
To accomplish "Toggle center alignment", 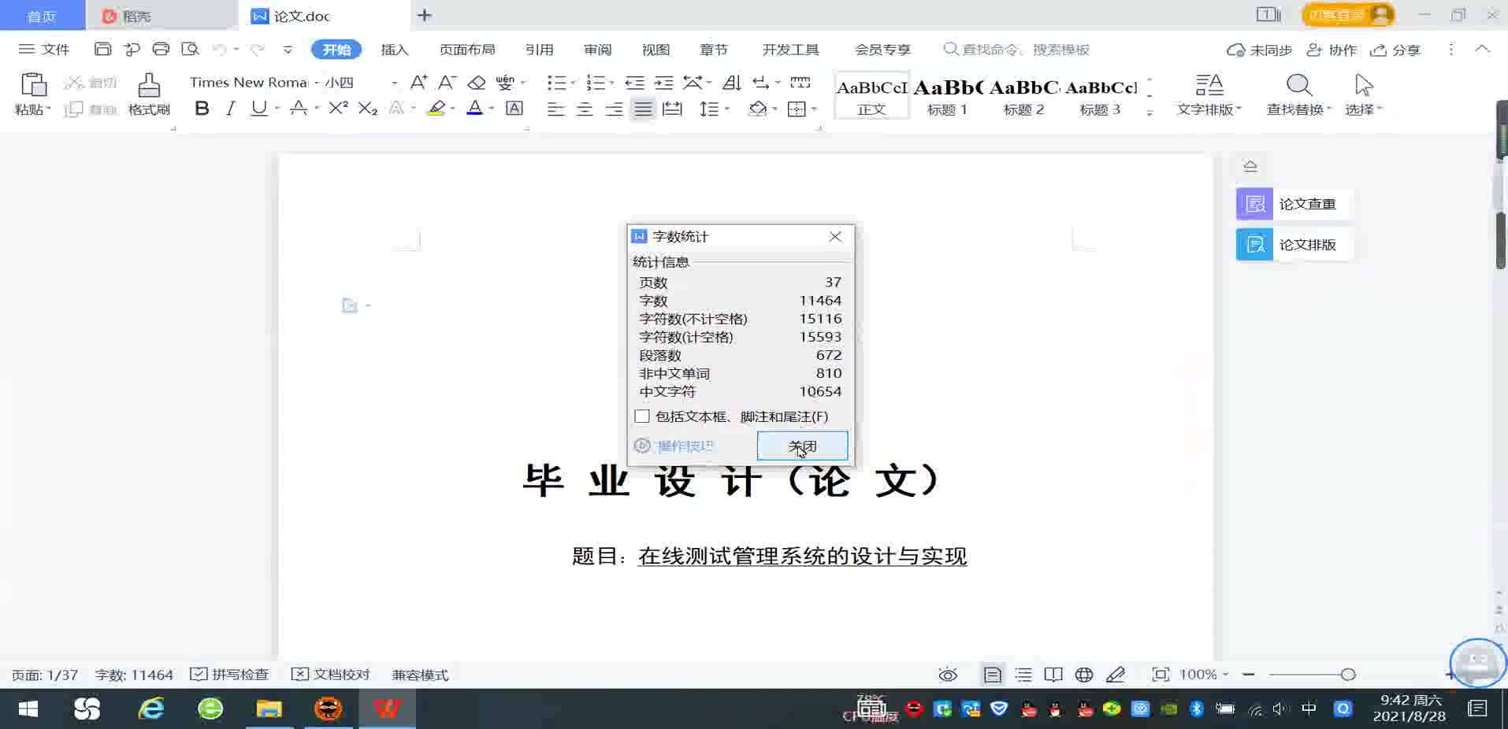I will click(x=585, y=109).
